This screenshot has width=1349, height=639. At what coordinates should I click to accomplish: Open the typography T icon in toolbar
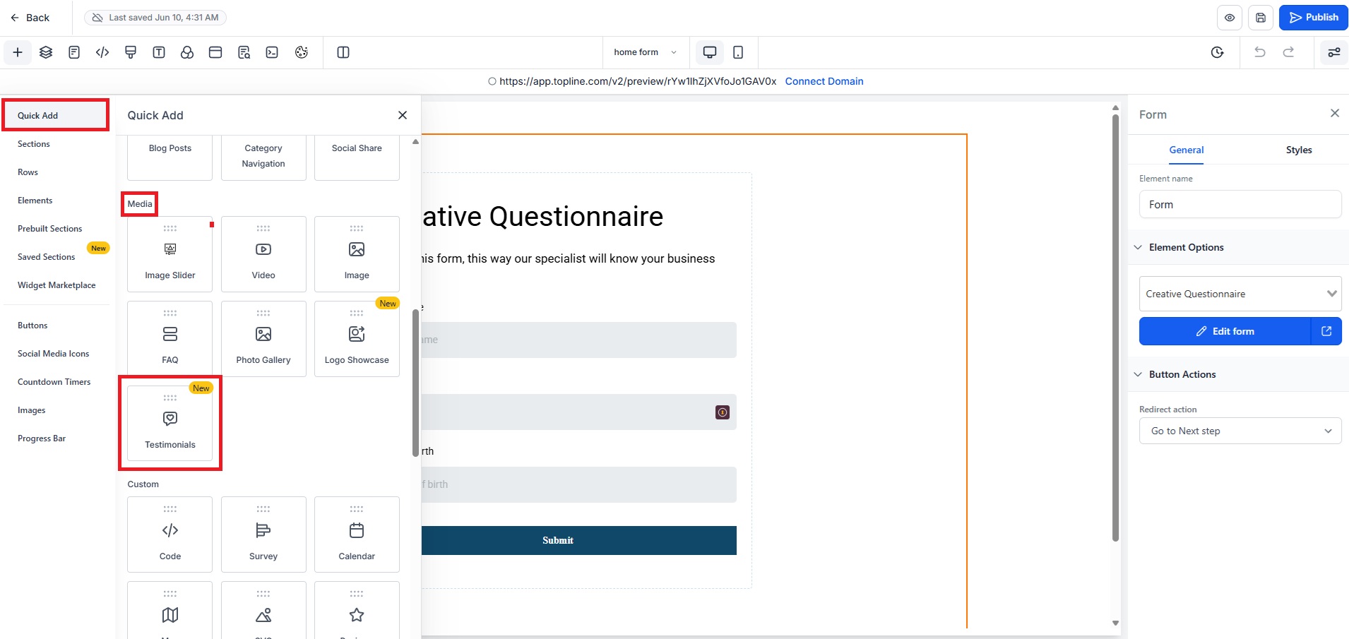tap(159, 52)
